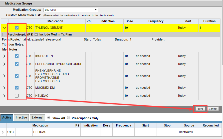Uncheck the PHENYLEPHRINE HYDROCHLORIDE AND PROMETHAZINE checkbox
The height and width of the screenshot is (139, 223).
tap(17, 76)
